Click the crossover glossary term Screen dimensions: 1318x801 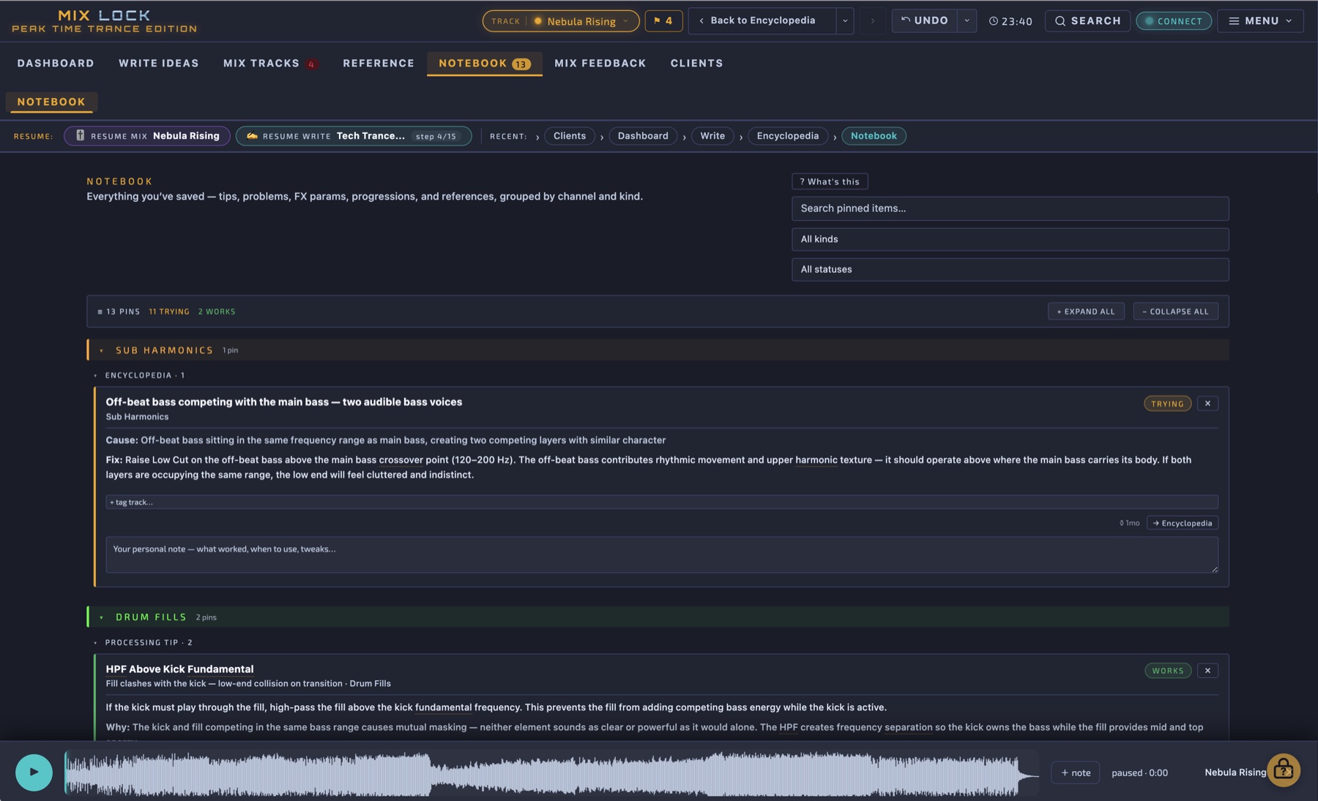[x=401, y=460]
